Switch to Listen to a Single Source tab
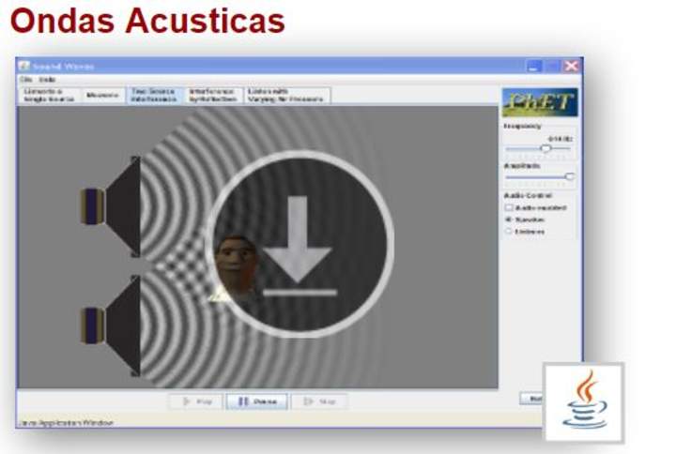The image size is (676, 454). (49, 95)
